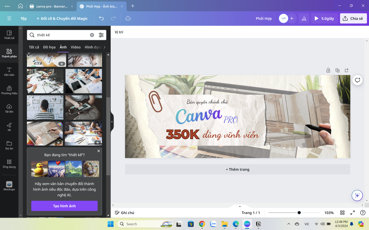
Task: Switch to the canva pro - Banner tab
Action: point(52,6)
